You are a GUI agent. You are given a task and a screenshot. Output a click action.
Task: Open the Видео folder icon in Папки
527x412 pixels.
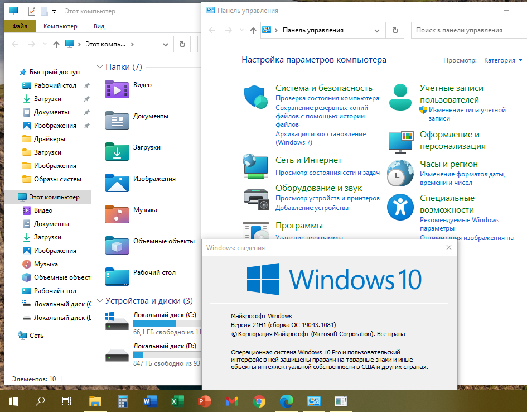click(x=117, y=89)
